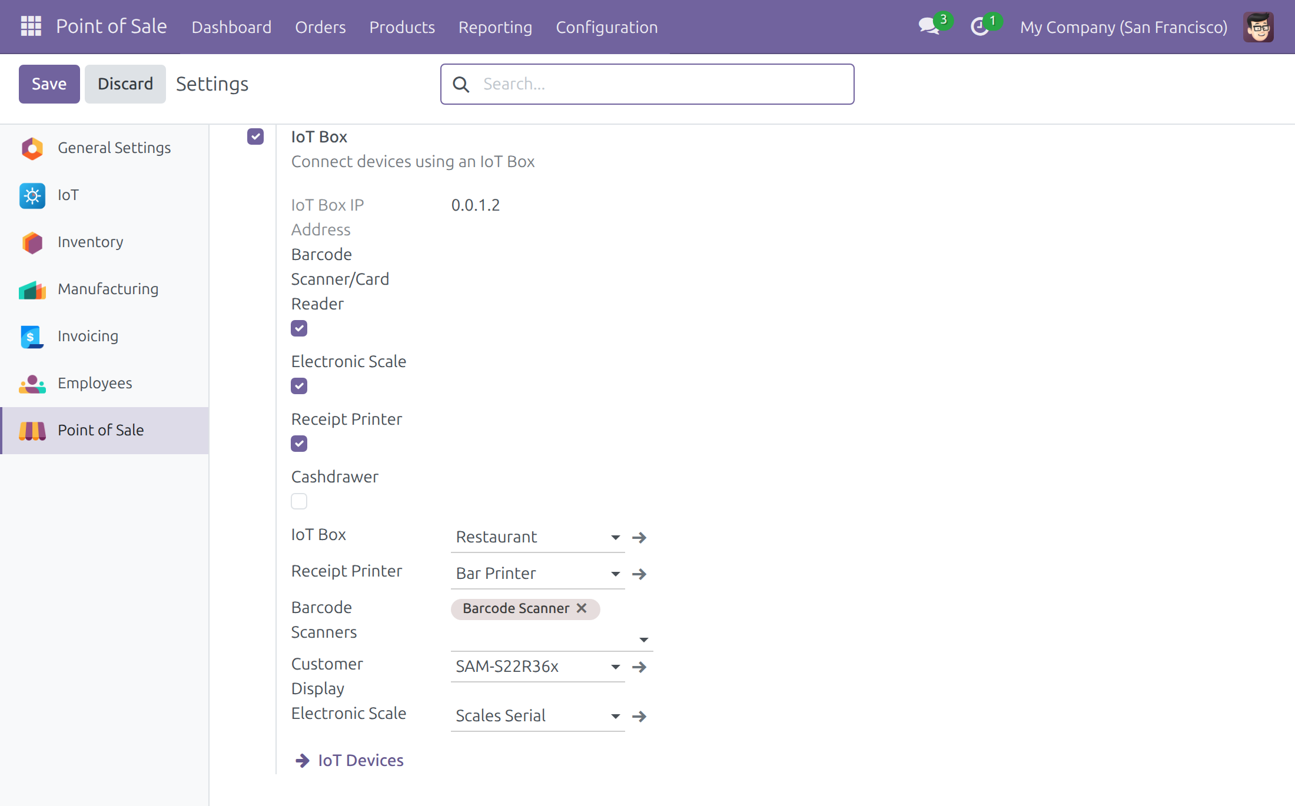Uncheck the IoT Box main checkbox

click(x=255, y=136)
